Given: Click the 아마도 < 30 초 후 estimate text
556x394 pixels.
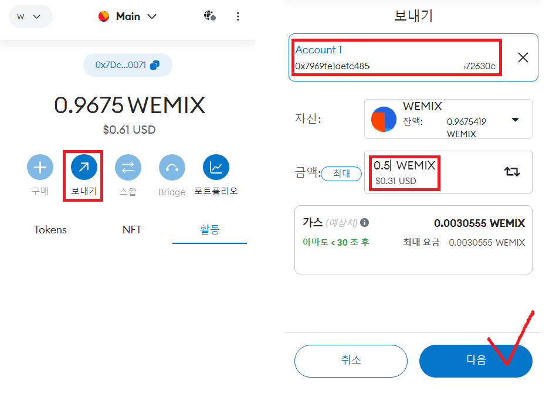Looking at the screenshot, I should coord(336,242).
